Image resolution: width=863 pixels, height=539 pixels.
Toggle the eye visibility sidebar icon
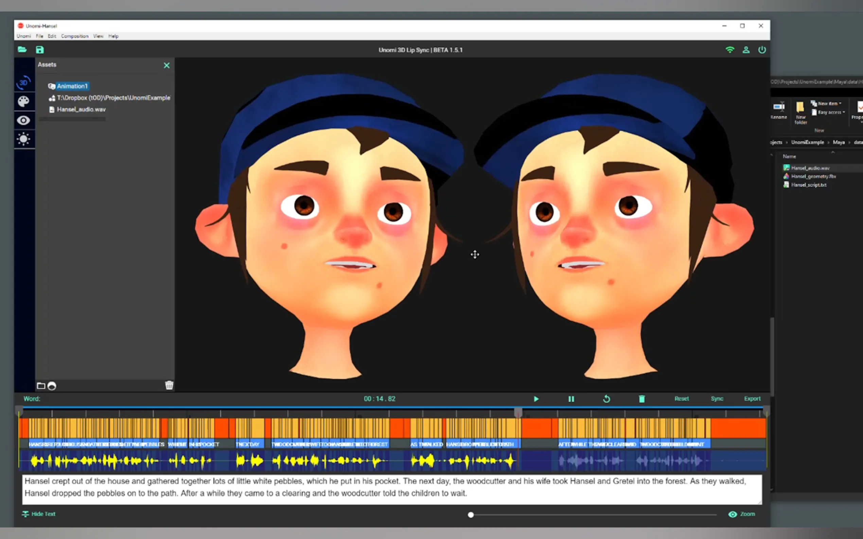pos(23,120)
